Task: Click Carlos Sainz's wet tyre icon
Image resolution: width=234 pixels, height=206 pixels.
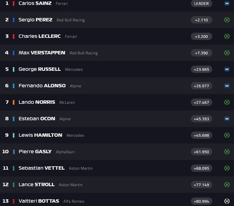Action: pos(227,3)
